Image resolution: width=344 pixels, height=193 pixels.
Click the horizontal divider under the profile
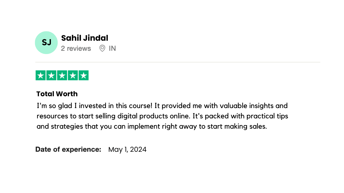click(x=178, y=62)
